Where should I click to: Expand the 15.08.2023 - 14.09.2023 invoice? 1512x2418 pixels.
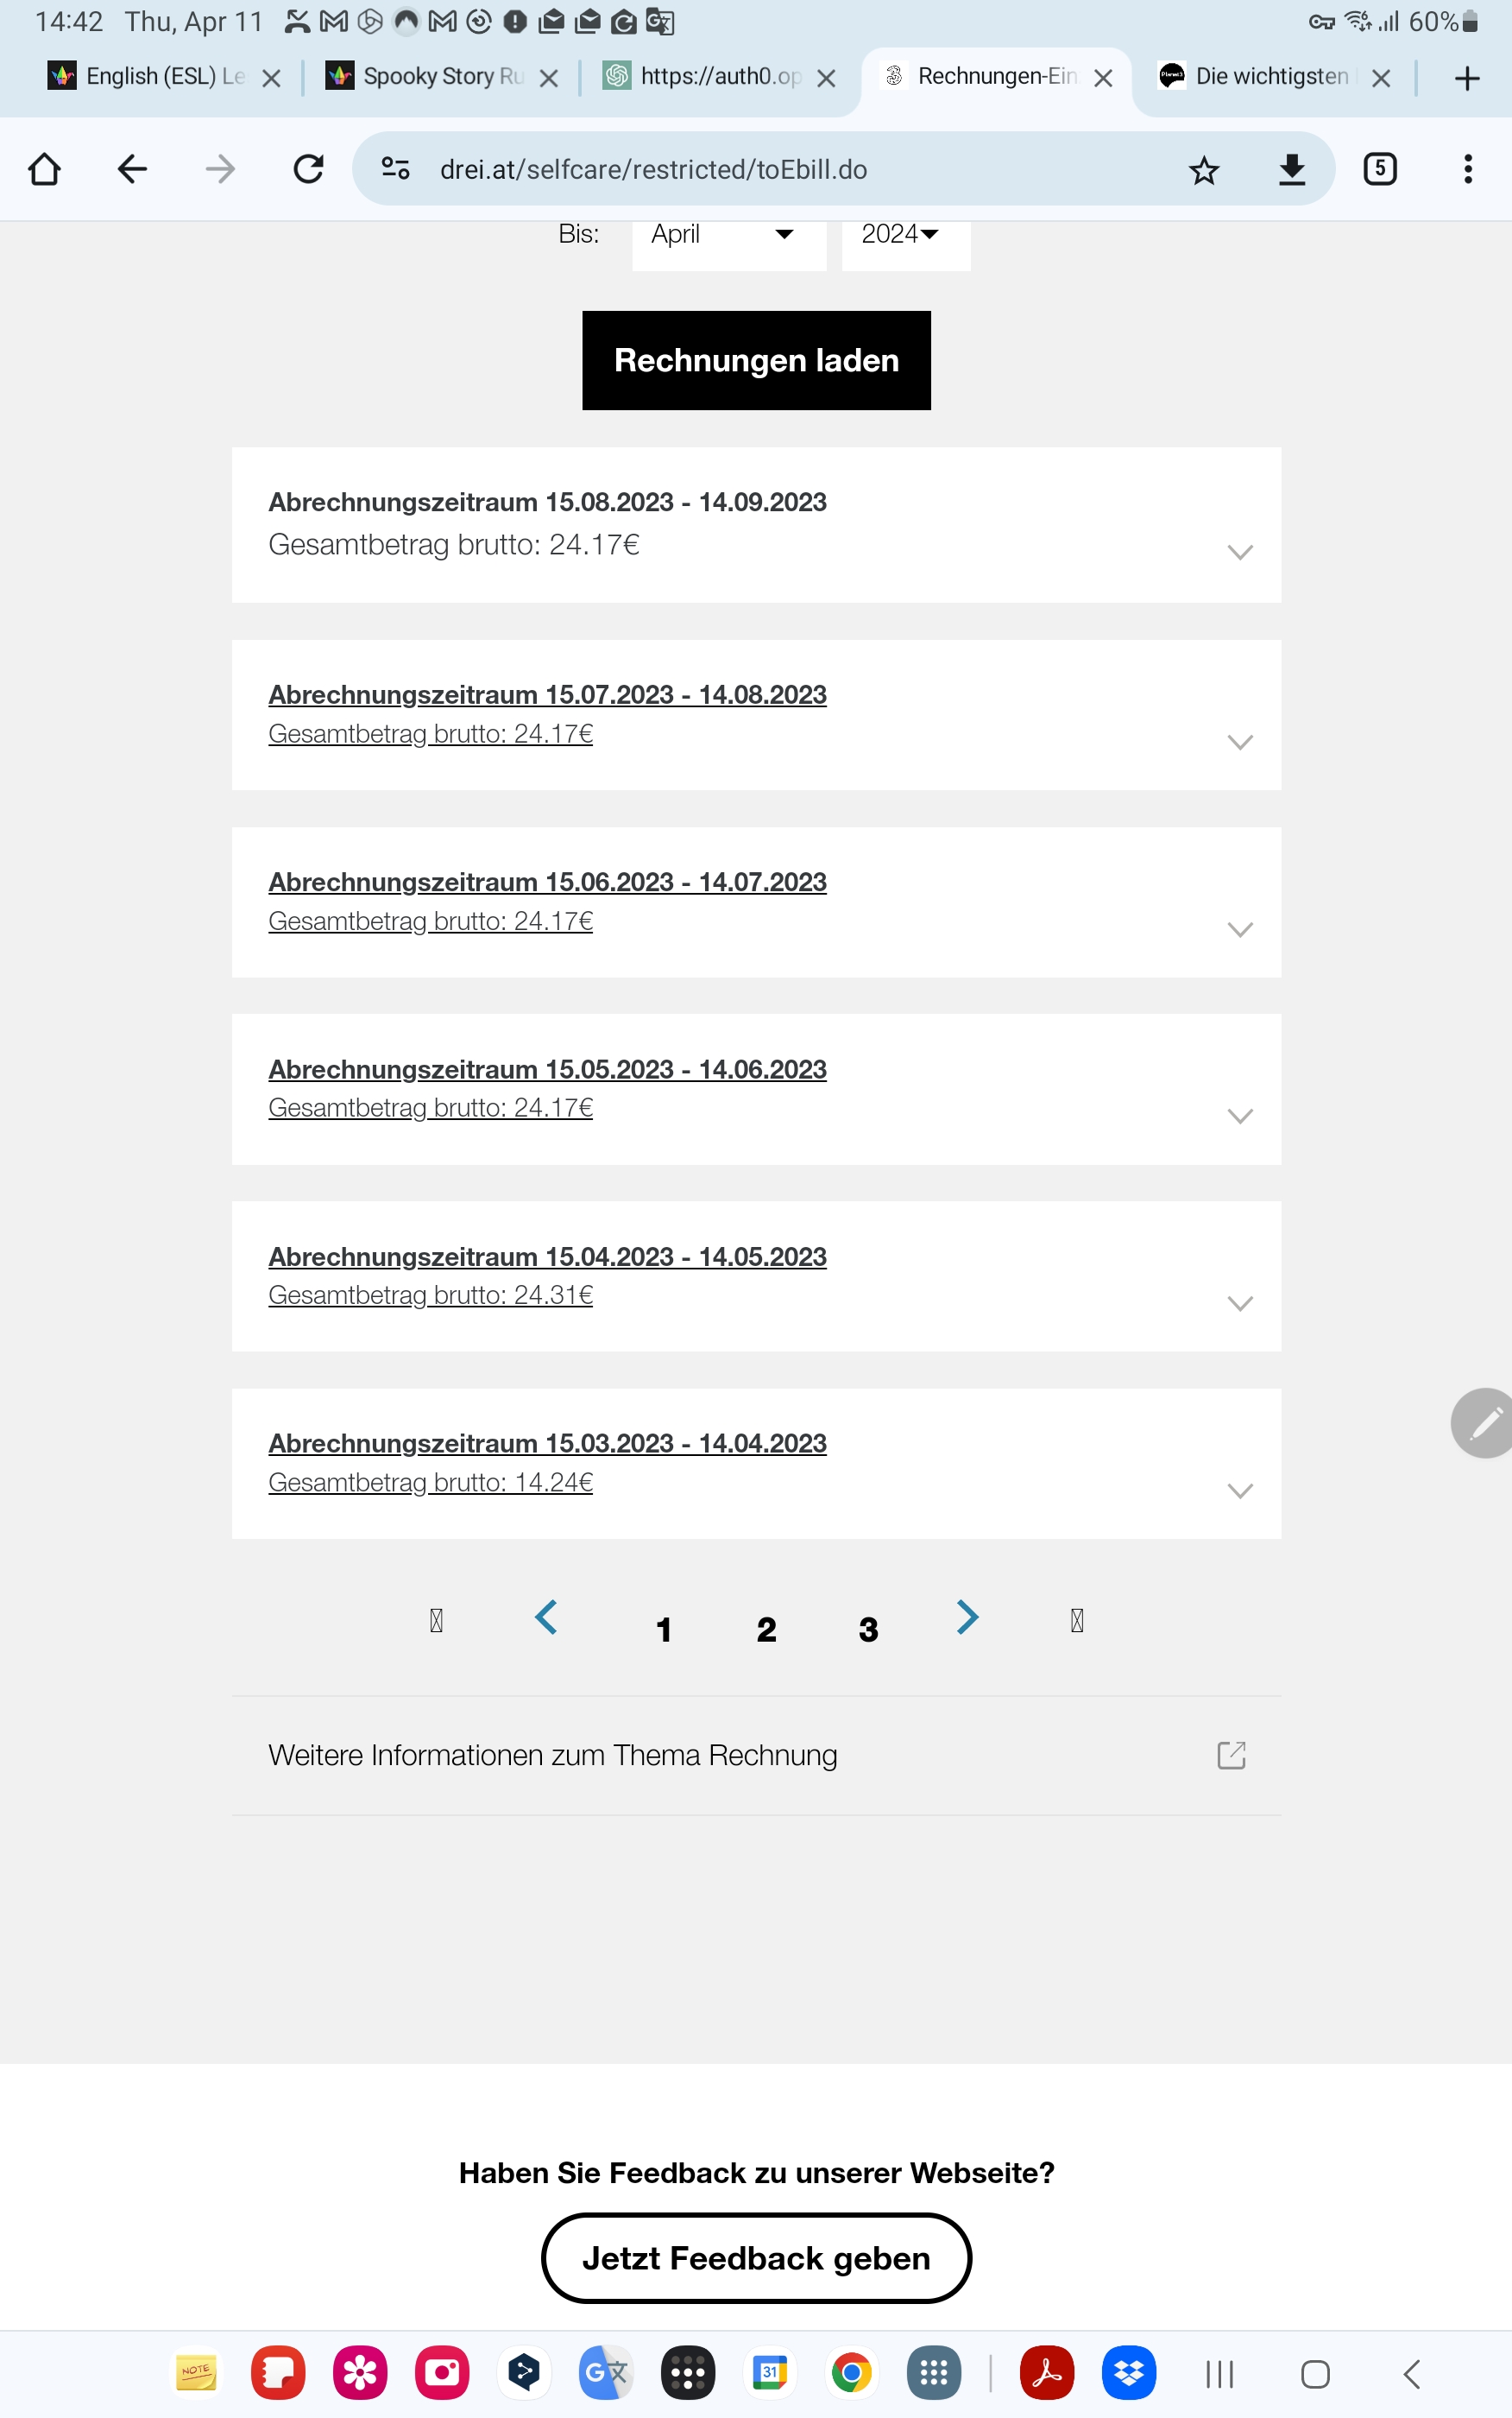[1239, 552]
